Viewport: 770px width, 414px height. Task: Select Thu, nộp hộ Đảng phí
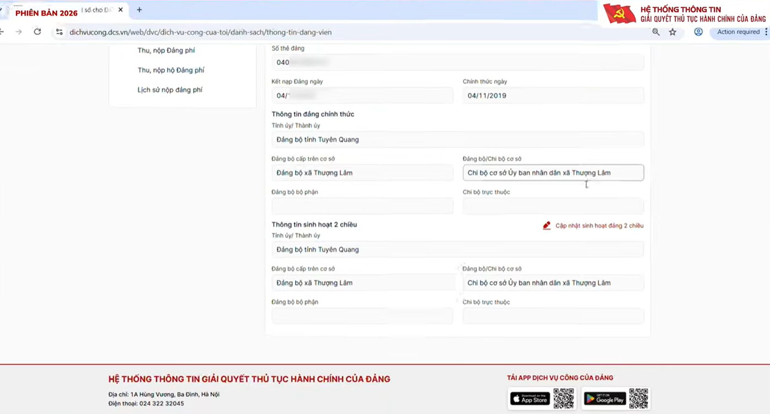tap(171, 70)
